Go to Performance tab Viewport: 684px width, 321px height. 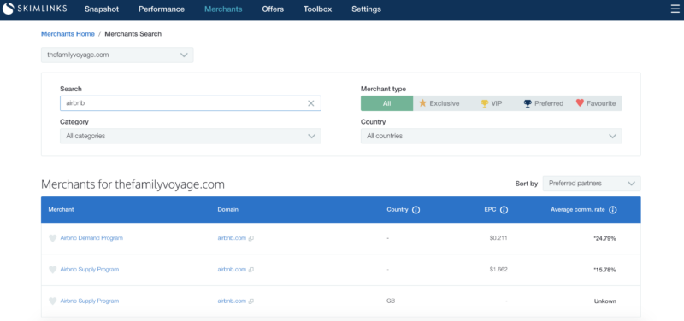[162, 9]
